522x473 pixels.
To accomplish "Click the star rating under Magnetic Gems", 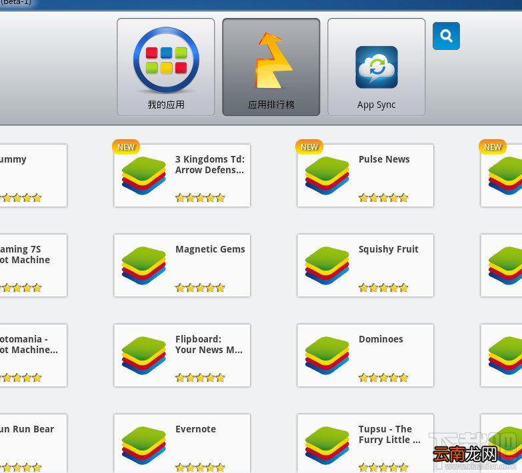I will point(200,288).
